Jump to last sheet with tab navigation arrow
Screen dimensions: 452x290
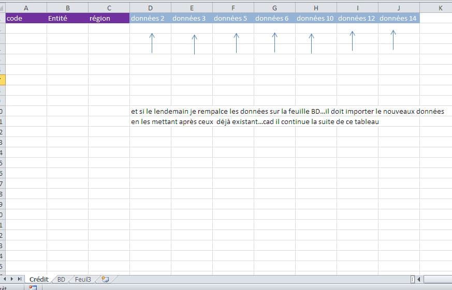tap(19, 279)
